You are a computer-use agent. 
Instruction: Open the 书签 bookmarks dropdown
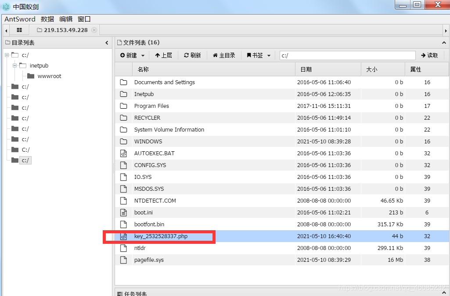pyautogui.click(x=259, y=55)
